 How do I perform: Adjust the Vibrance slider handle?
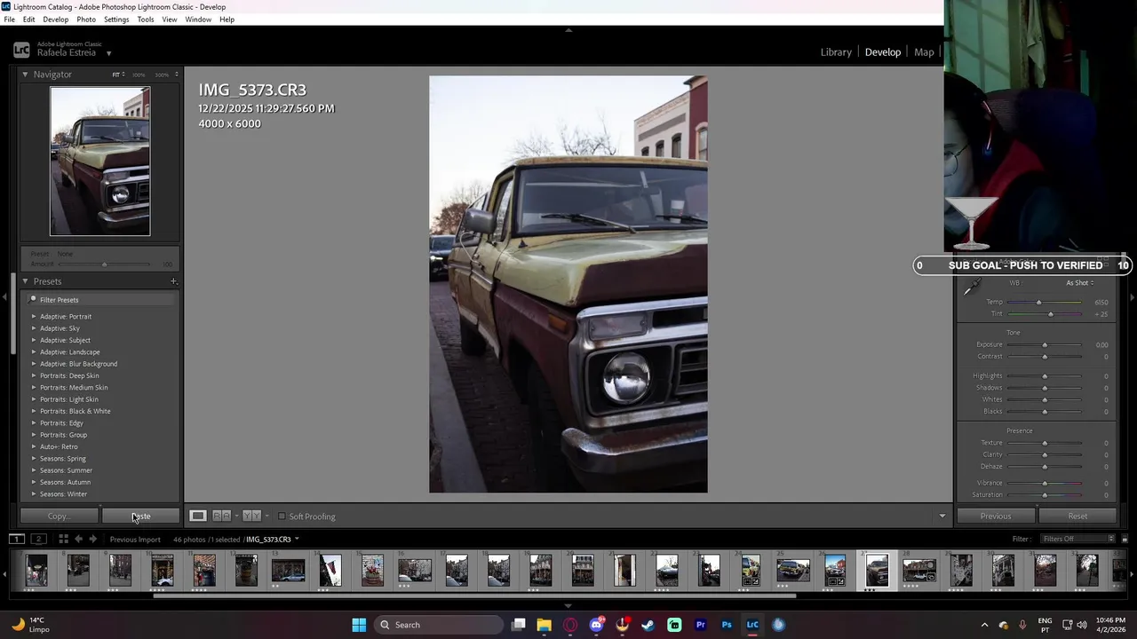tap(1045, 483)
